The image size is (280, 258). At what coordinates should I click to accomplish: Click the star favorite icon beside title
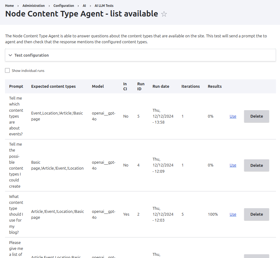[x=164, y=14]
